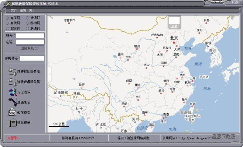Click the 通话录音 telephone icon
Screen dimensions: 243x147
(x=12, y=102)
